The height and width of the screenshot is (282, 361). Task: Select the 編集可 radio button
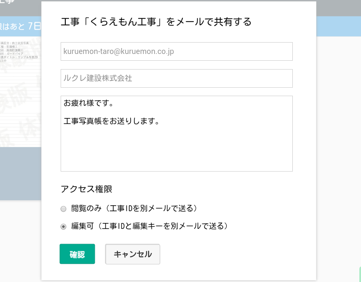(63, 226)
